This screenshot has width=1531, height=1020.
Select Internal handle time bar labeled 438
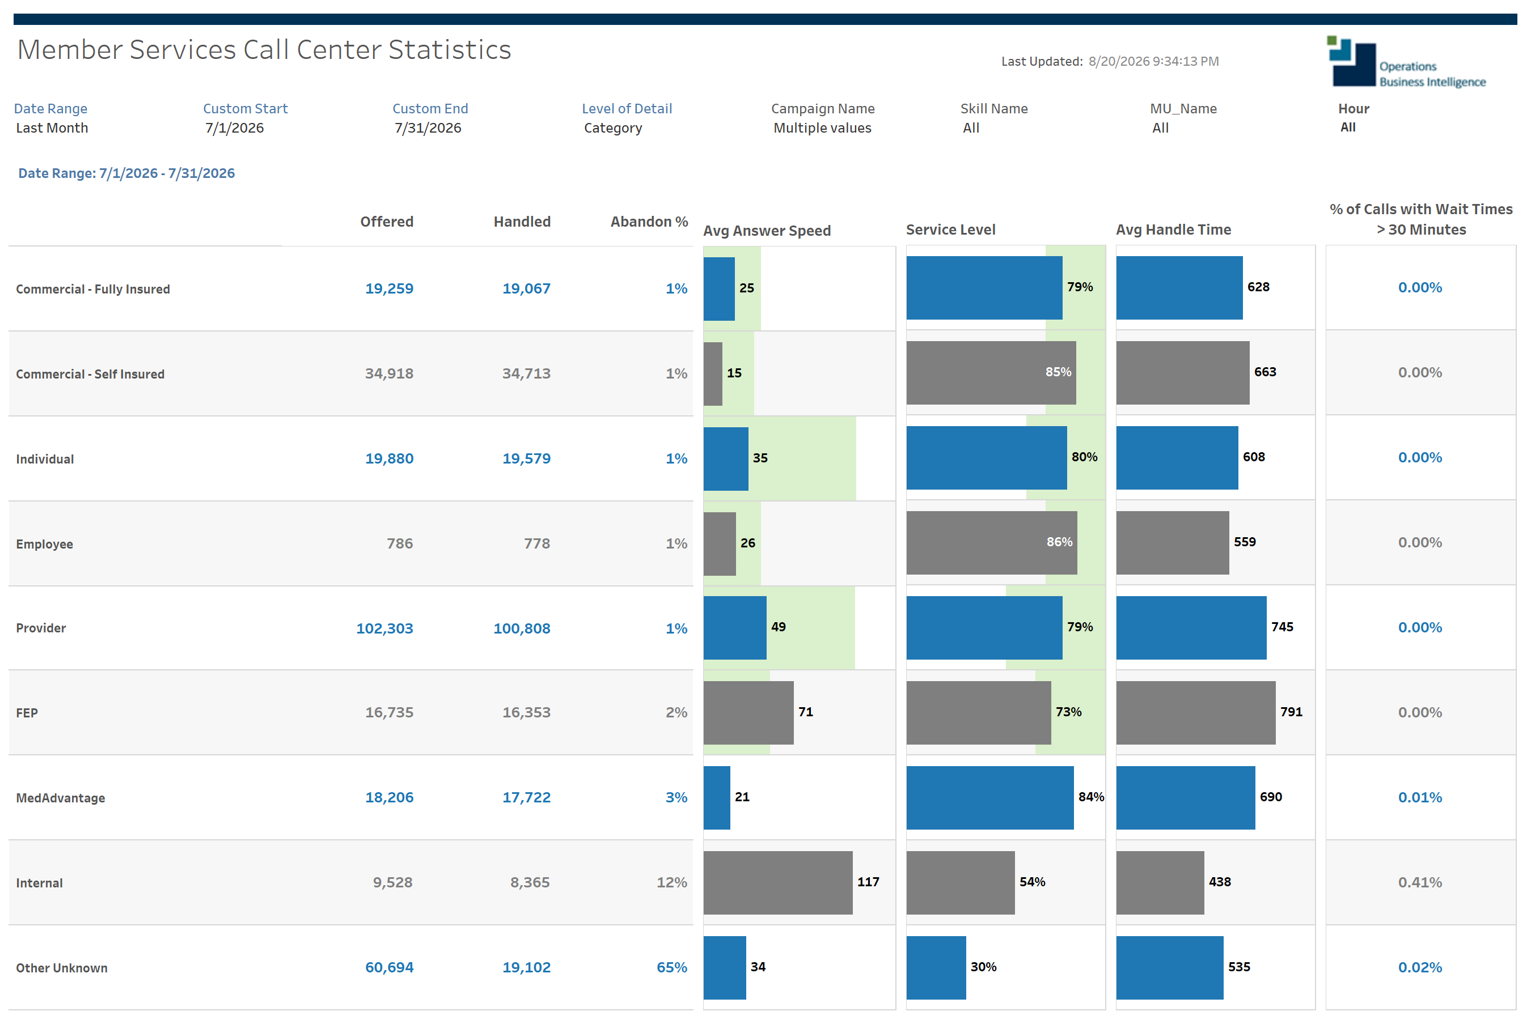(1160, 883)
